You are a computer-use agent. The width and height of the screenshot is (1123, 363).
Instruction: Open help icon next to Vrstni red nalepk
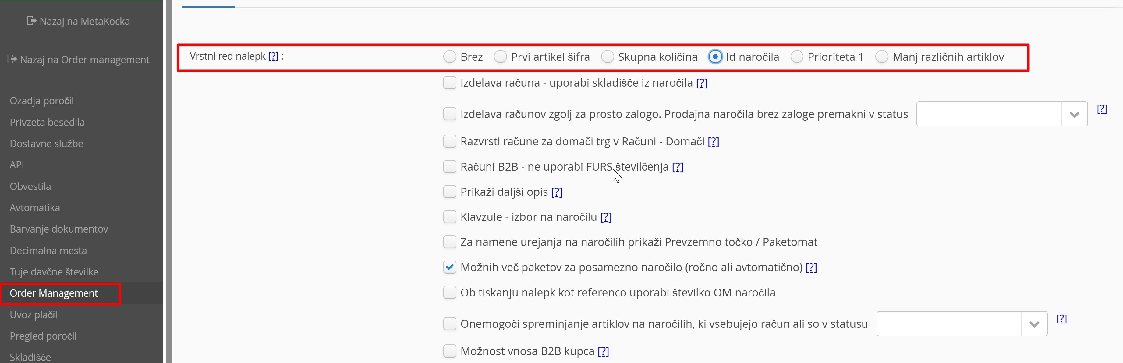[273, 56]
